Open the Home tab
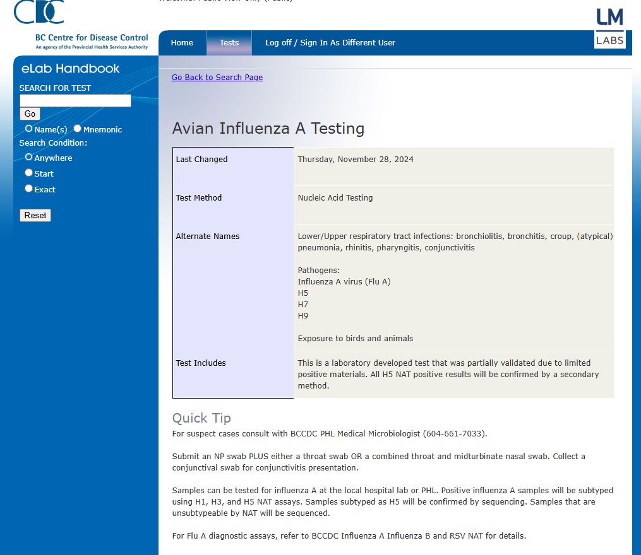The height and width of the screenshot is (555, 641). pyautogui.click(x=182, y=43)
